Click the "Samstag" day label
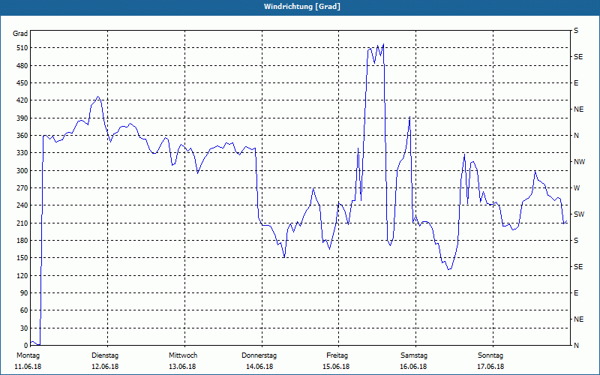This screenshot has width=600, height=375. click(414, 355)
